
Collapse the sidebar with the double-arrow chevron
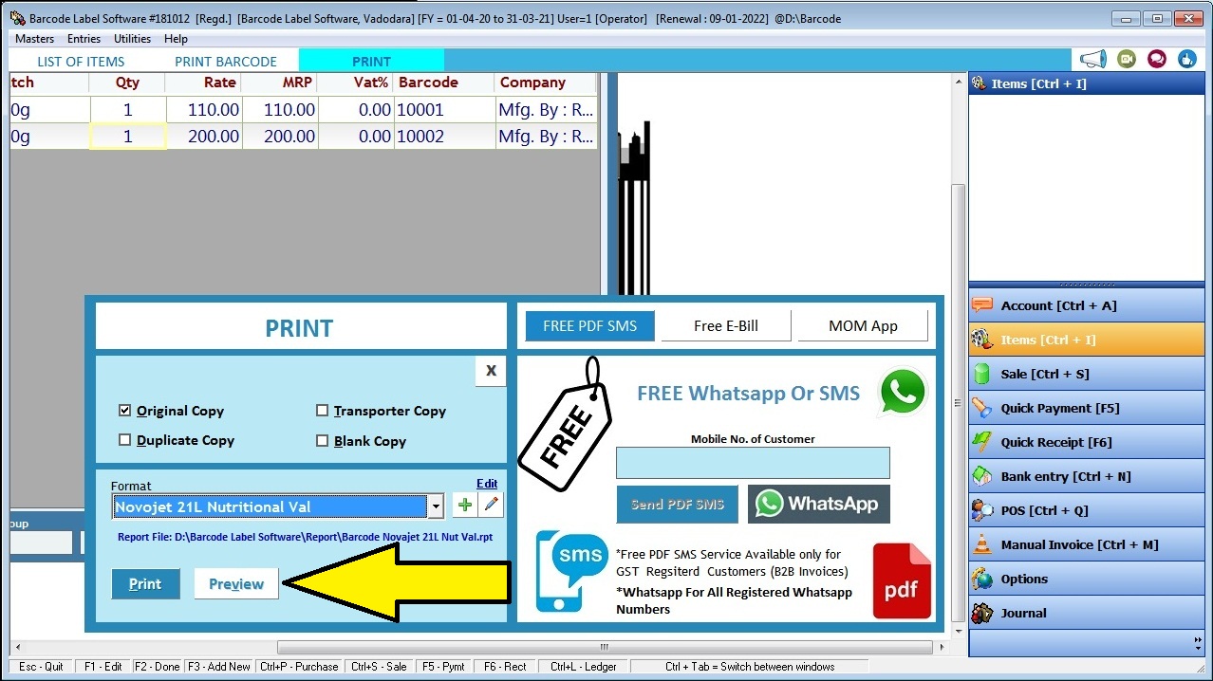point(1198,638)
